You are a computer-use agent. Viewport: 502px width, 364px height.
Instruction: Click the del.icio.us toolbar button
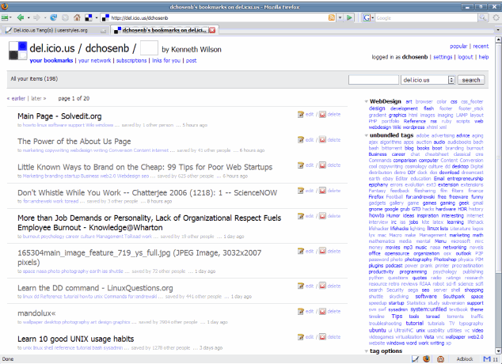[x=89, y=17]
